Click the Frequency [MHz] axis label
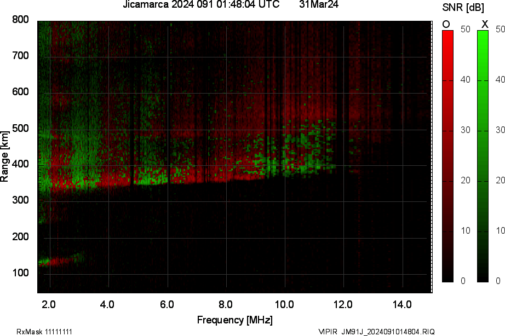This screenshot has height=336, width=505. coord(236,319)
